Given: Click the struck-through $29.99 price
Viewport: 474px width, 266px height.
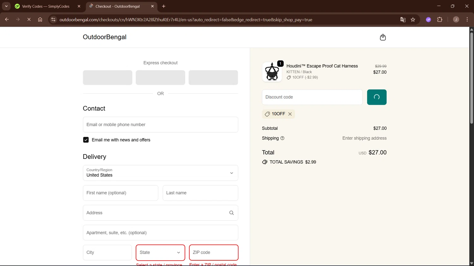Looking at the screenshot, I should point(380,66).
